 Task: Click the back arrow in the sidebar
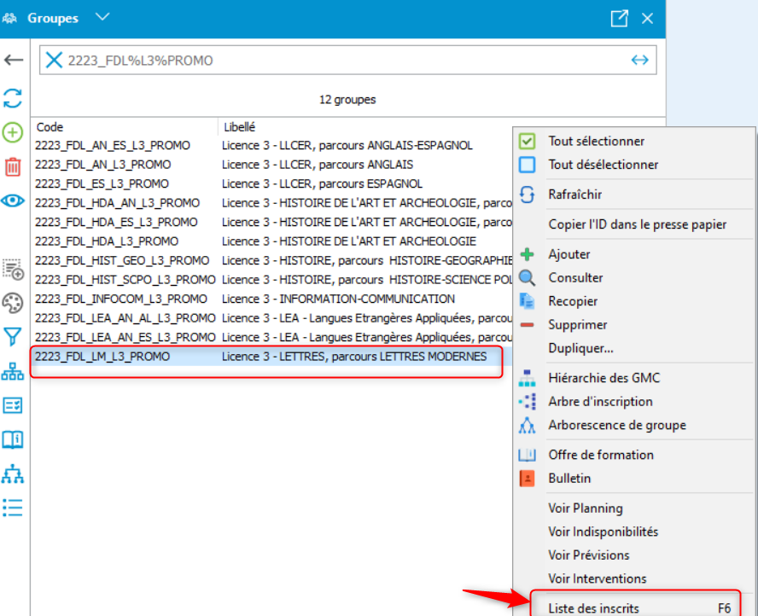[x=13, y=60]
